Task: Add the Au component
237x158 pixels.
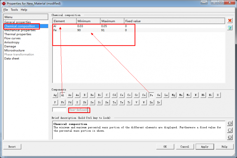Action: (x=77, y=95)
